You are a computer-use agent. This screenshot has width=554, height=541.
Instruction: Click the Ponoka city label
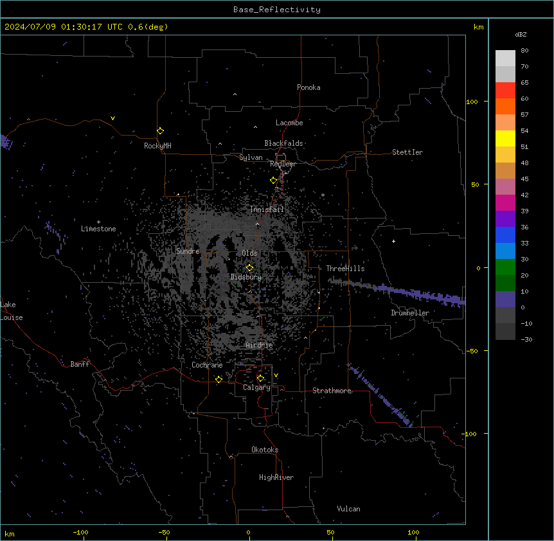(308, 87)
